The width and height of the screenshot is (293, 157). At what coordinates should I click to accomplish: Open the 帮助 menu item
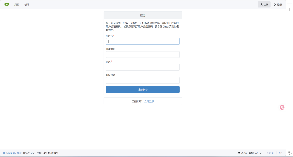pyautogui.click(x=27, y=5)
